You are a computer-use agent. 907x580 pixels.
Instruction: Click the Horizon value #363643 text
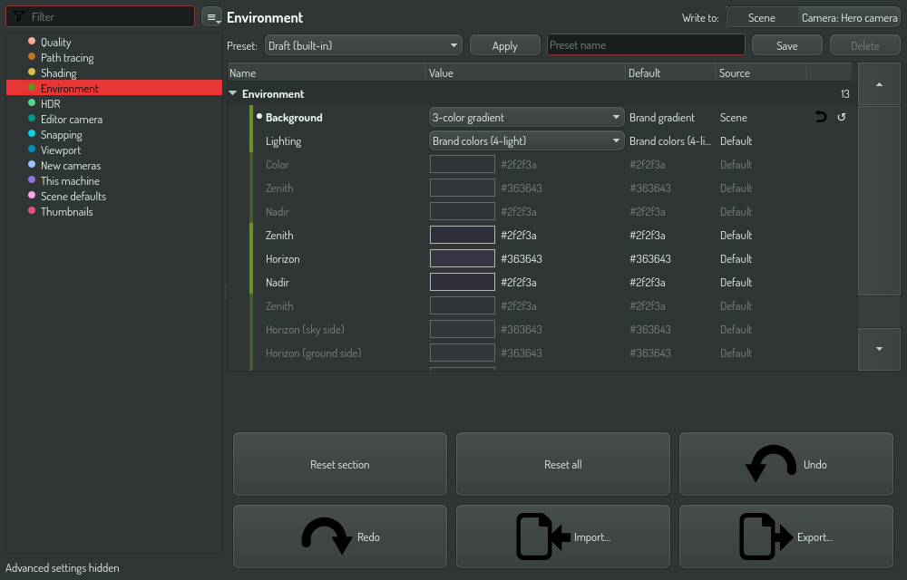click(522, 259)
